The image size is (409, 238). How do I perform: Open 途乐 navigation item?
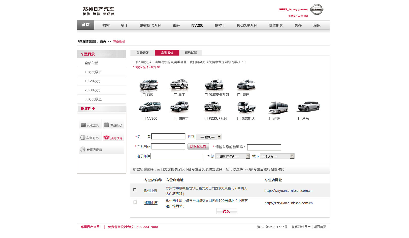[x=317, y=25]
